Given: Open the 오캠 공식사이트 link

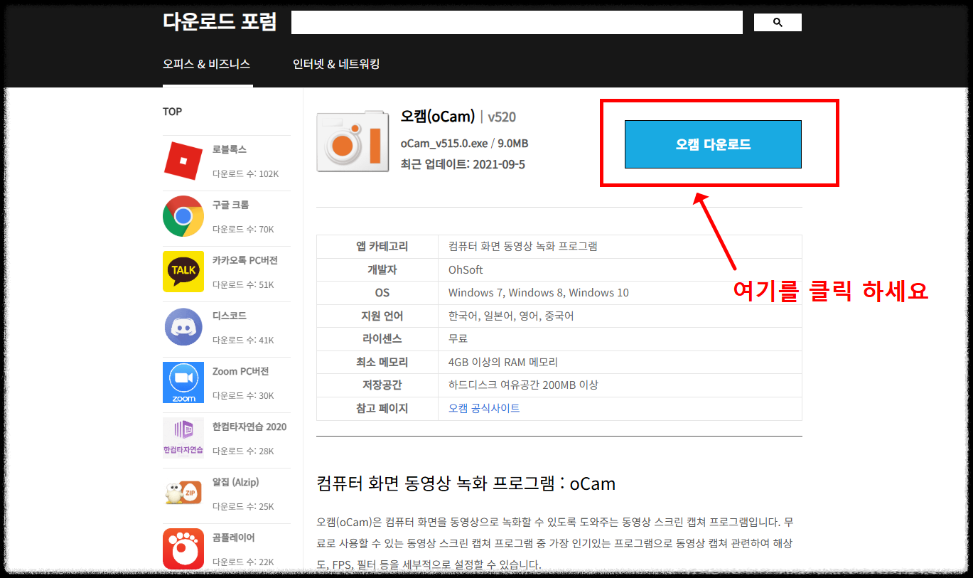Looking at the screenshot, I should (x=484, y=408).
